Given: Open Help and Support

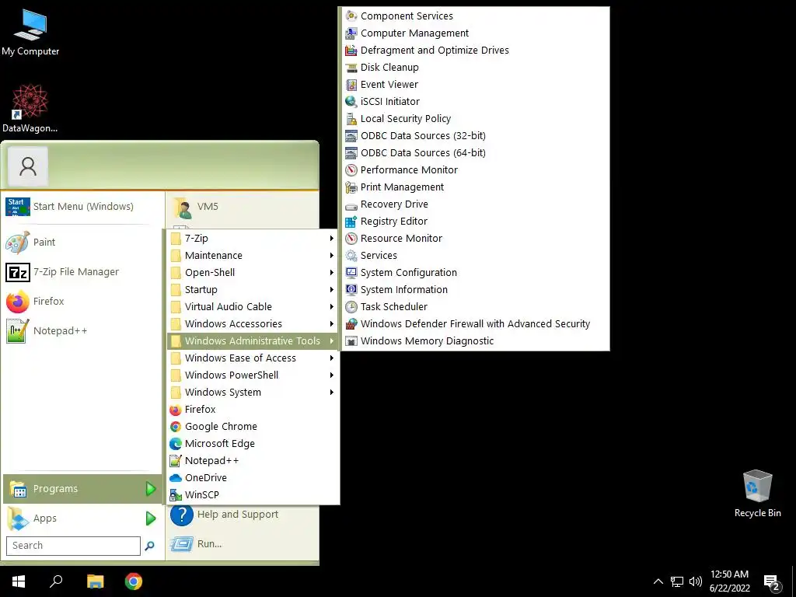Looking at the screenshot, I should pos(243,515).
